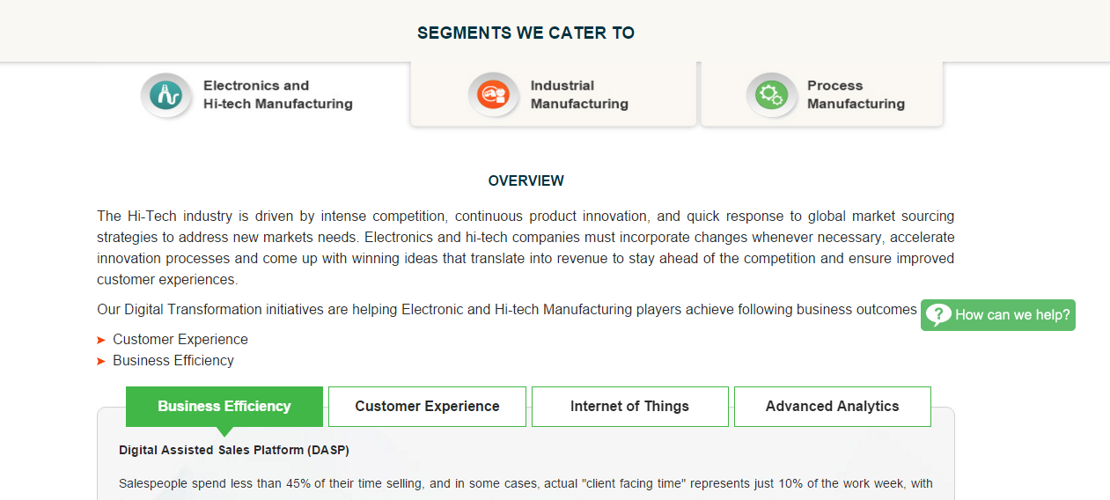Click the orange arrow bullet beside Customer Experience
1110x500 pixels.
pyautogui.click(x=101, y=340)
